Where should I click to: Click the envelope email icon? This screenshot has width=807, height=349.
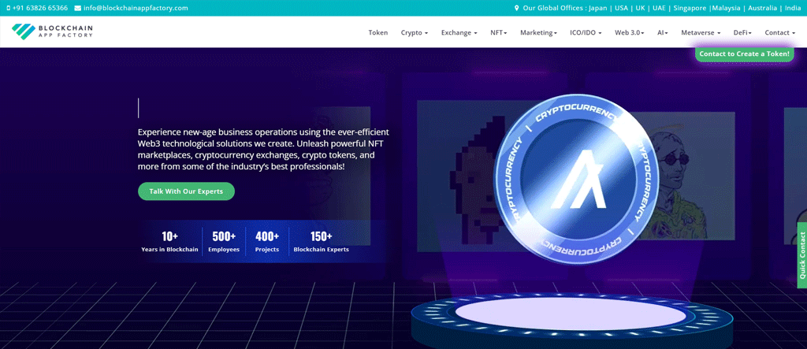coord(78,8)
